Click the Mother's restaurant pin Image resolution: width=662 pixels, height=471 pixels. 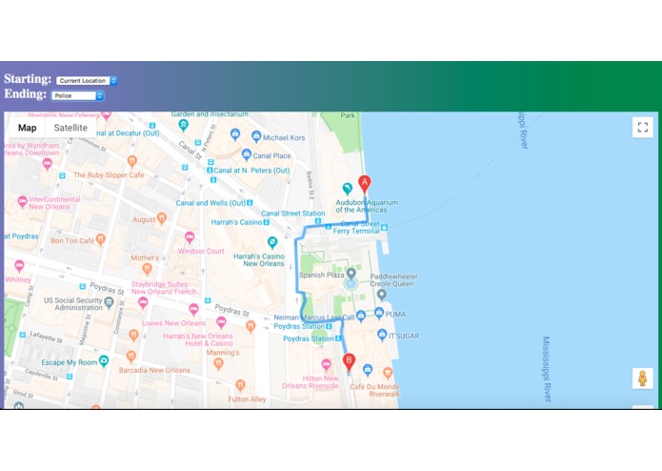pyautogui.click(x=147, y=269)
